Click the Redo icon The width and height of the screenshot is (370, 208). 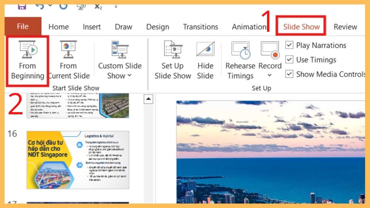coord(63,6)
